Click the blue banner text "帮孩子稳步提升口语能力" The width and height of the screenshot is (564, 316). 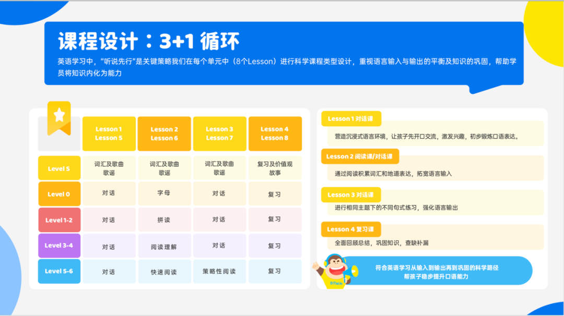tap(436, 276)
